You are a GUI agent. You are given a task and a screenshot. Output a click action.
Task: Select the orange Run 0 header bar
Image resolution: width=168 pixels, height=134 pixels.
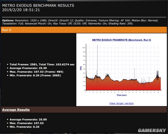84,30
